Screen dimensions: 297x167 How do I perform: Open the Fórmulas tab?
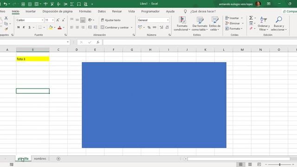point(85,11)
